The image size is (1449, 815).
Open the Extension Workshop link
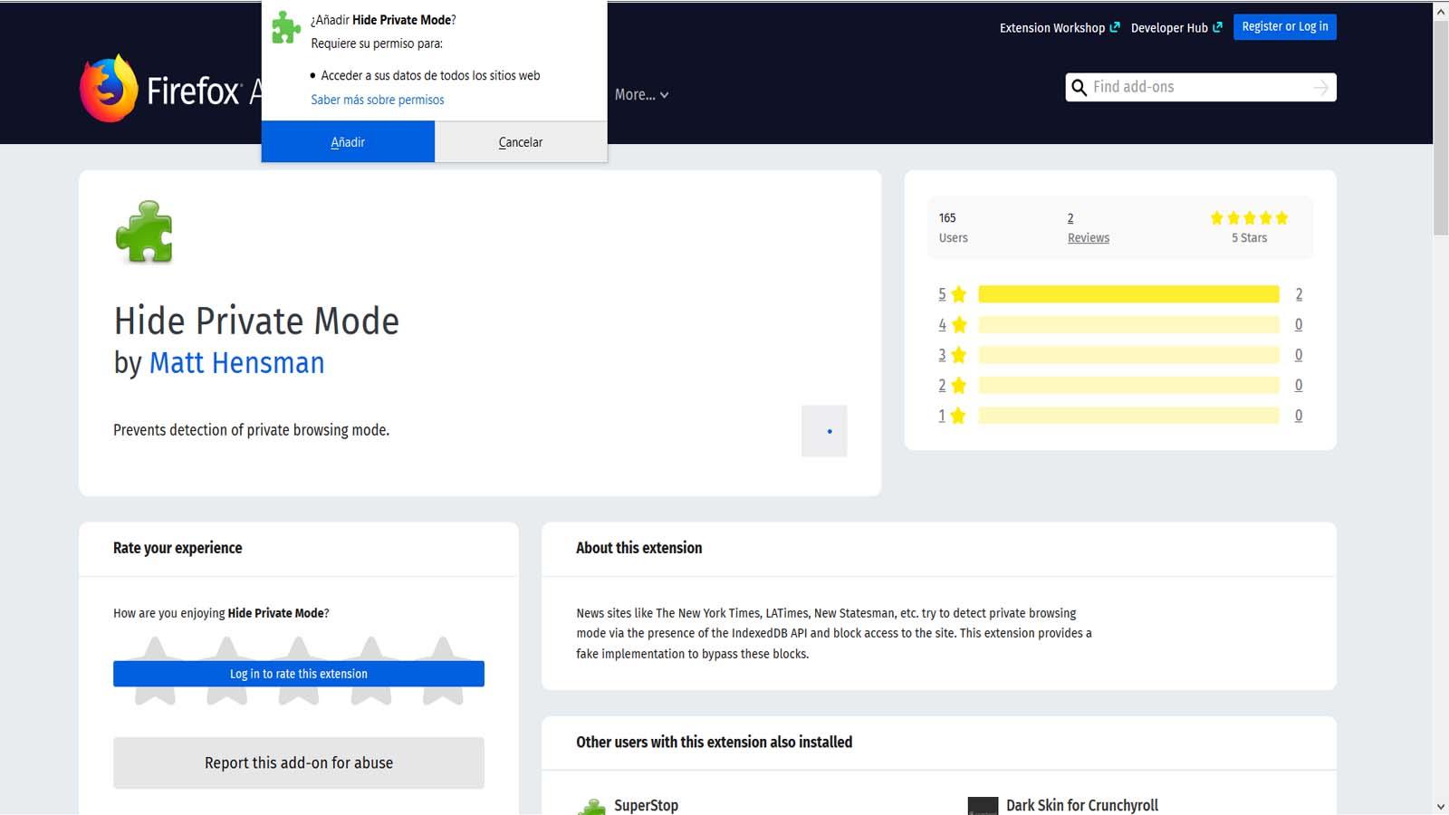tap(1060, 28)
